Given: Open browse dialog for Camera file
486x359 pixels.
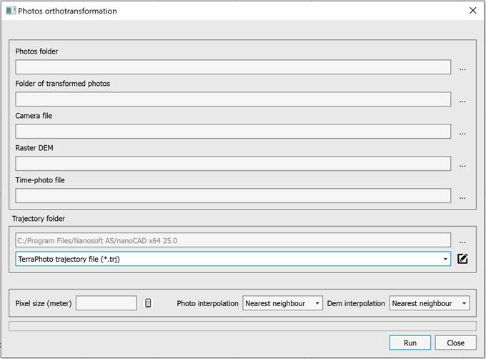Looking at the screenshot, I should tap(462, 133).
